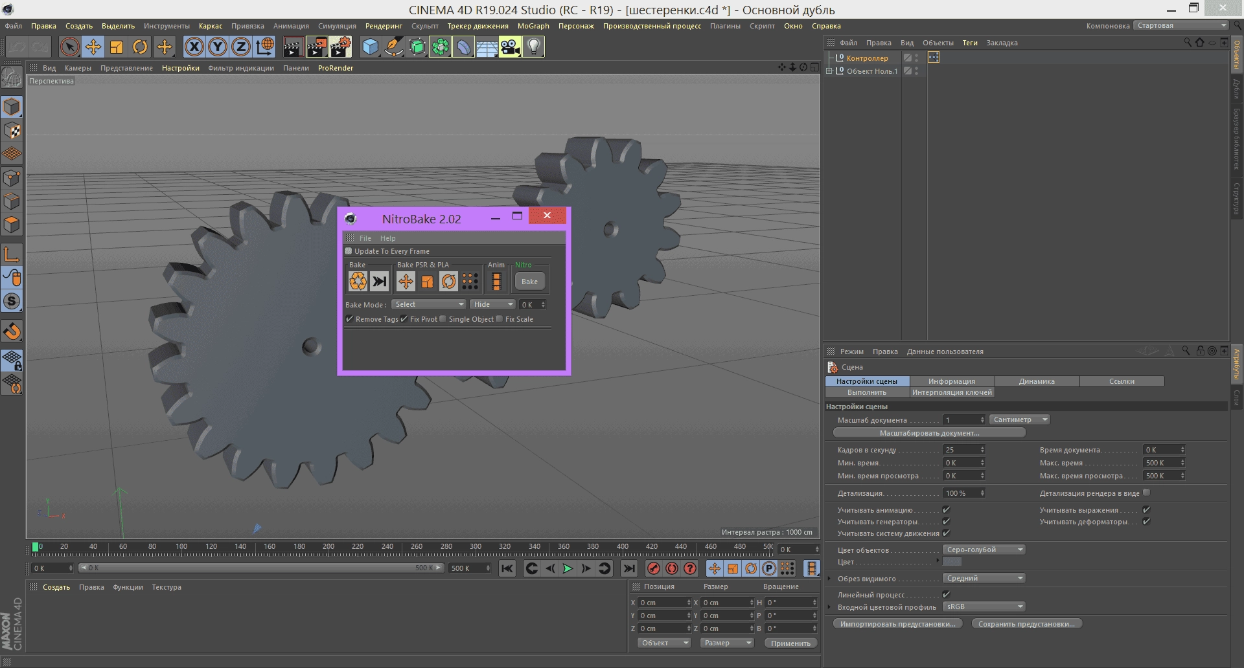Viewport: 1244px width, 668px height.
Task: Click Импортировать предустановки button
Action: pos(897,624)
